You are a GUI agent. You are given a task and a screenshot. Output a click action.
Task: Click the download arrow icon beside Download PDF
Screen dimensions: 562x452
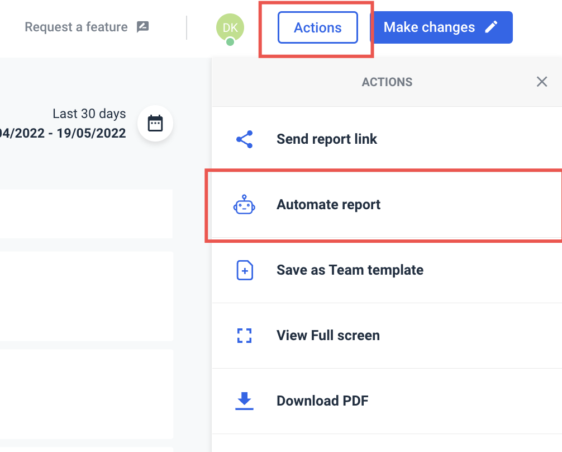[244, 401]
